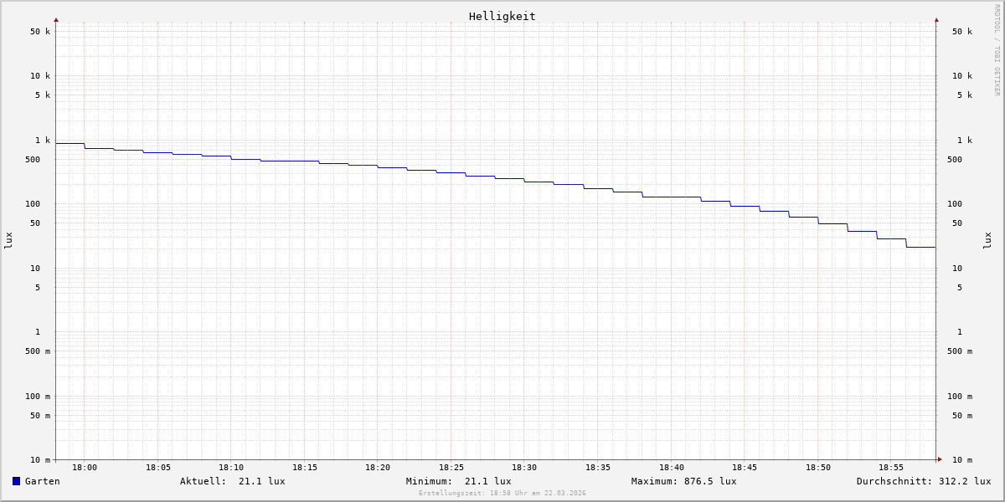Select the 18:20 time axis label
Screen dimensions: 1005x502
click(378, 468)
